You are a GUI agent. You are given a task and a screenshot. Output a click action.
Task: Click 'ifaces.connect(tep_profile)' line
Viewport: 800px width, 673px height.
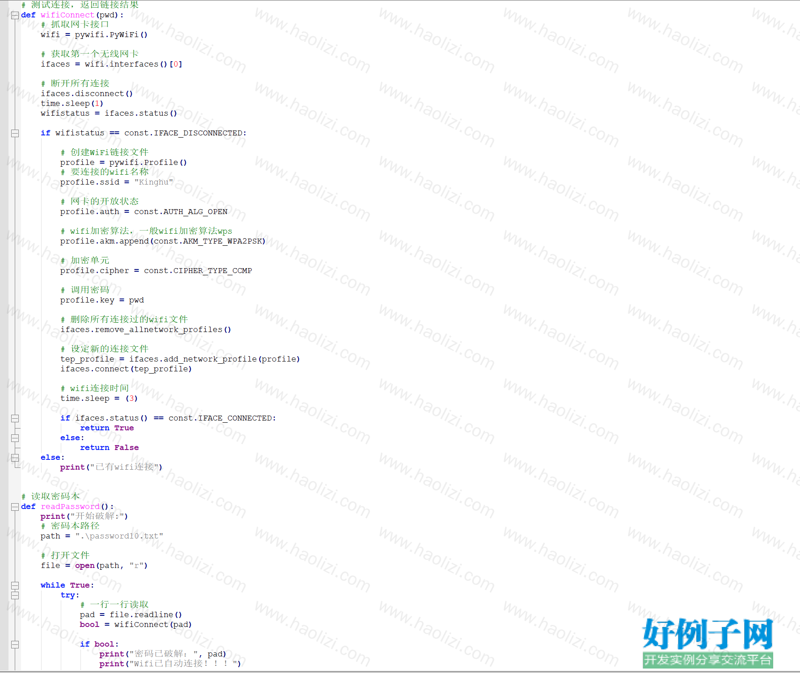[126, 369]
